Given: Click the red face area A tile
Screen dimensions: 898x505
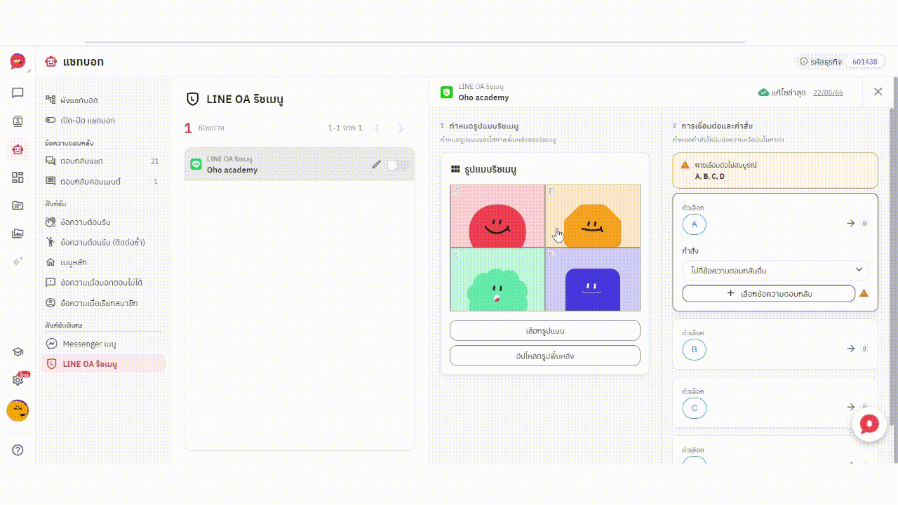Looking at the screenshot, I should point(497,216).
